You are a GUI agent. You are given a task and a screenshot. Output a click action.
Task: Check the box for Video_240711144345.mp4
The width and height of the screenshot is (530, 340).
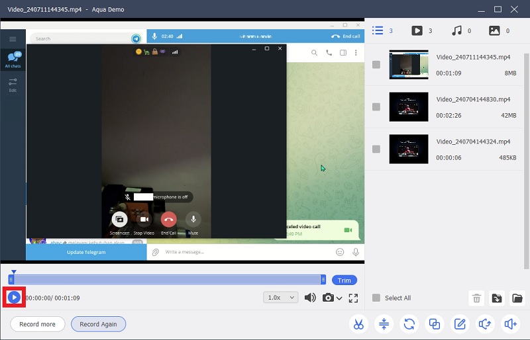[376, 64]
